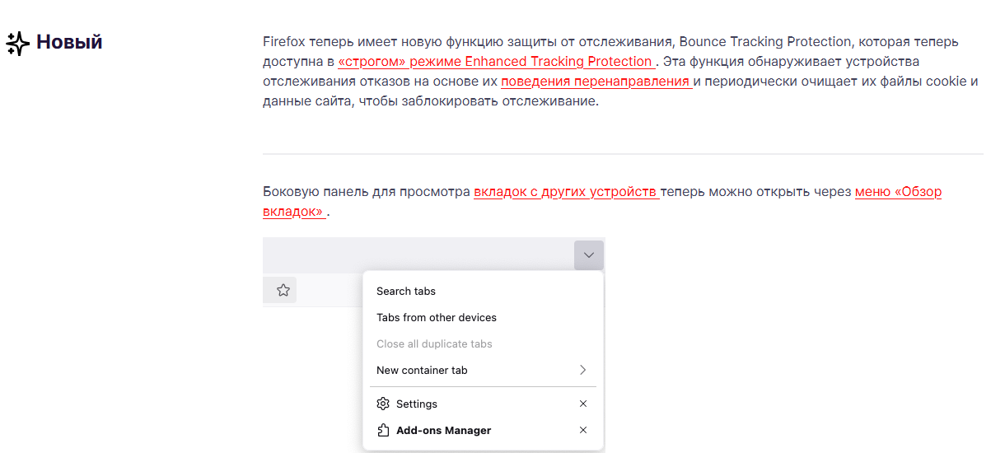Click the Новый section heading text
This screenshot has height=453, width=1005.
pyautogui.click(x=69, y=42)
